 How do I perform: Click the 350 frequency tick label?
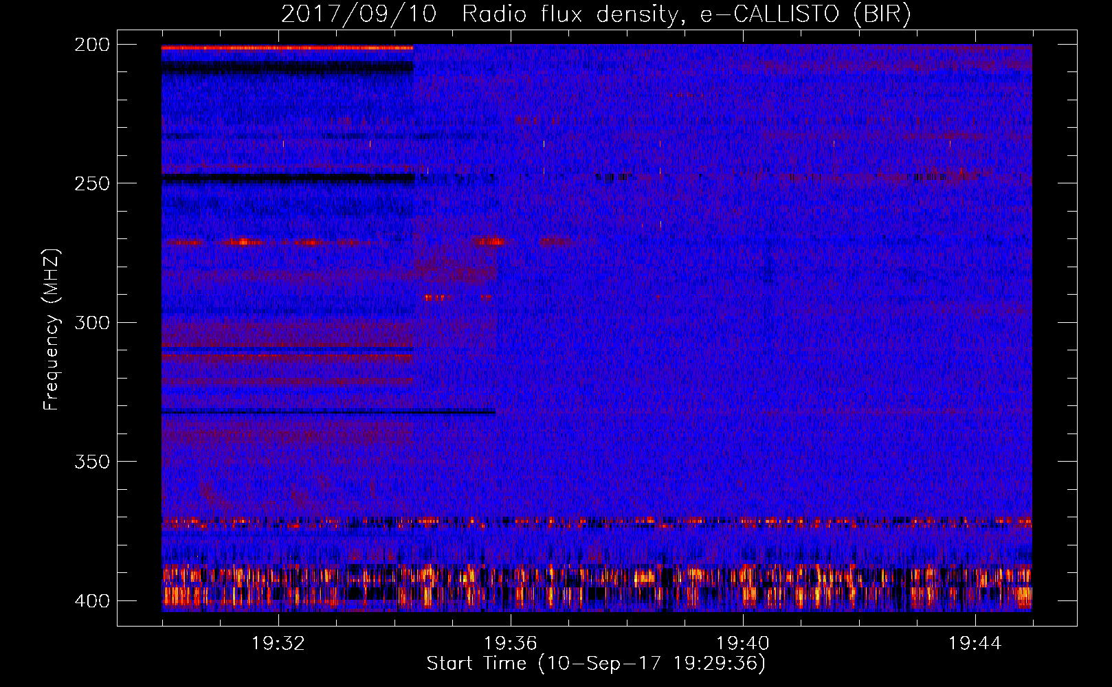(x=92, y=461)
